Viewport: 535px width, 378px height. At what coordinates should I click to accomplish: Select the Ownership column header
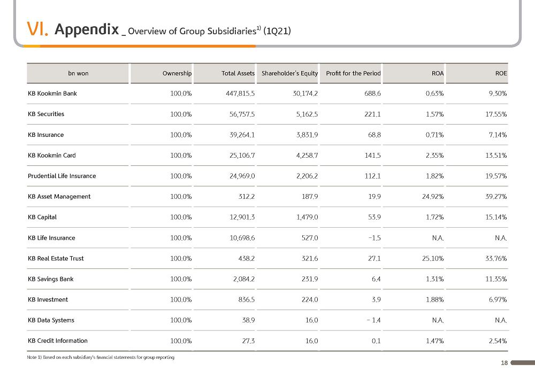177,73
